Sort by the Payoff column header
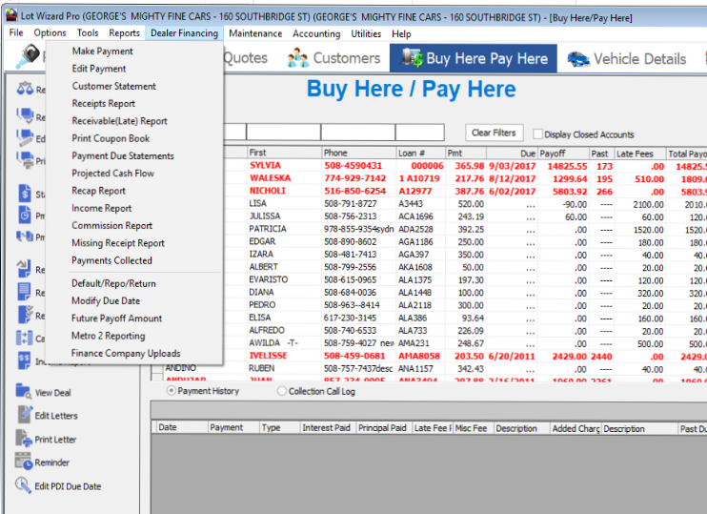The width and height of the screenshot is (707, 514). (564, 153)
